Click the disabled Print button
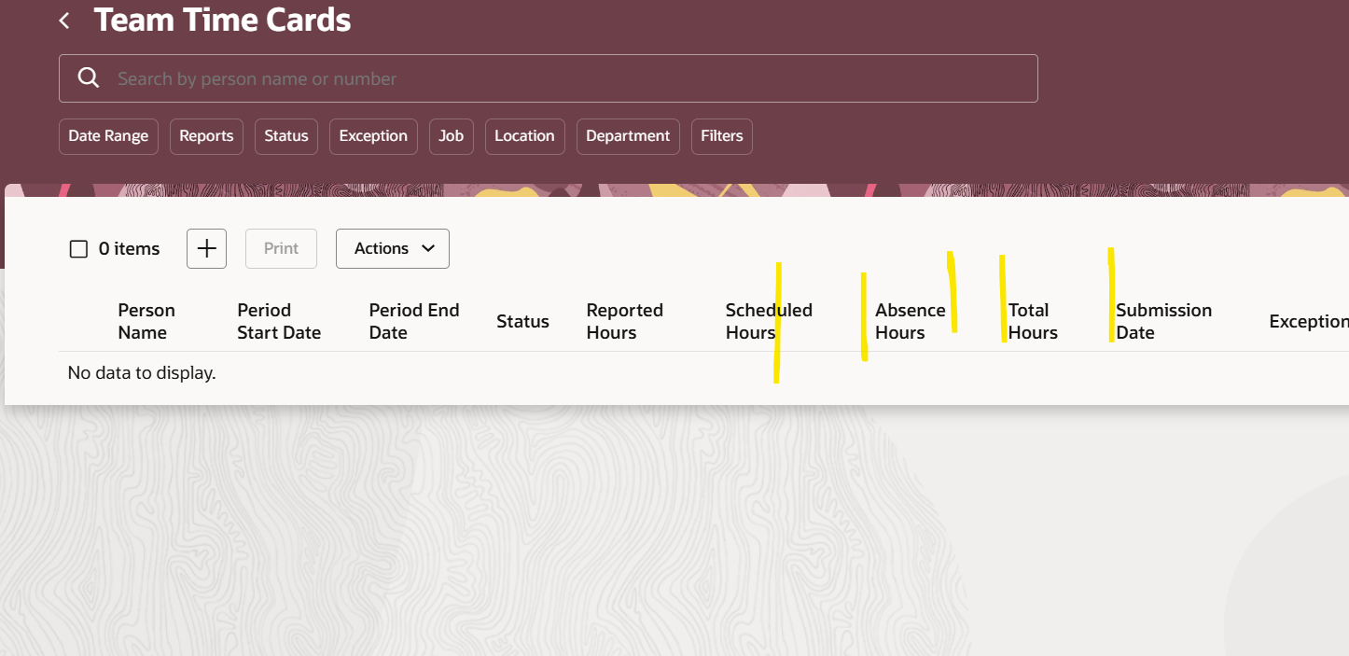The image size is (1349, 656). pyautogui.click(x=281, y=248)
